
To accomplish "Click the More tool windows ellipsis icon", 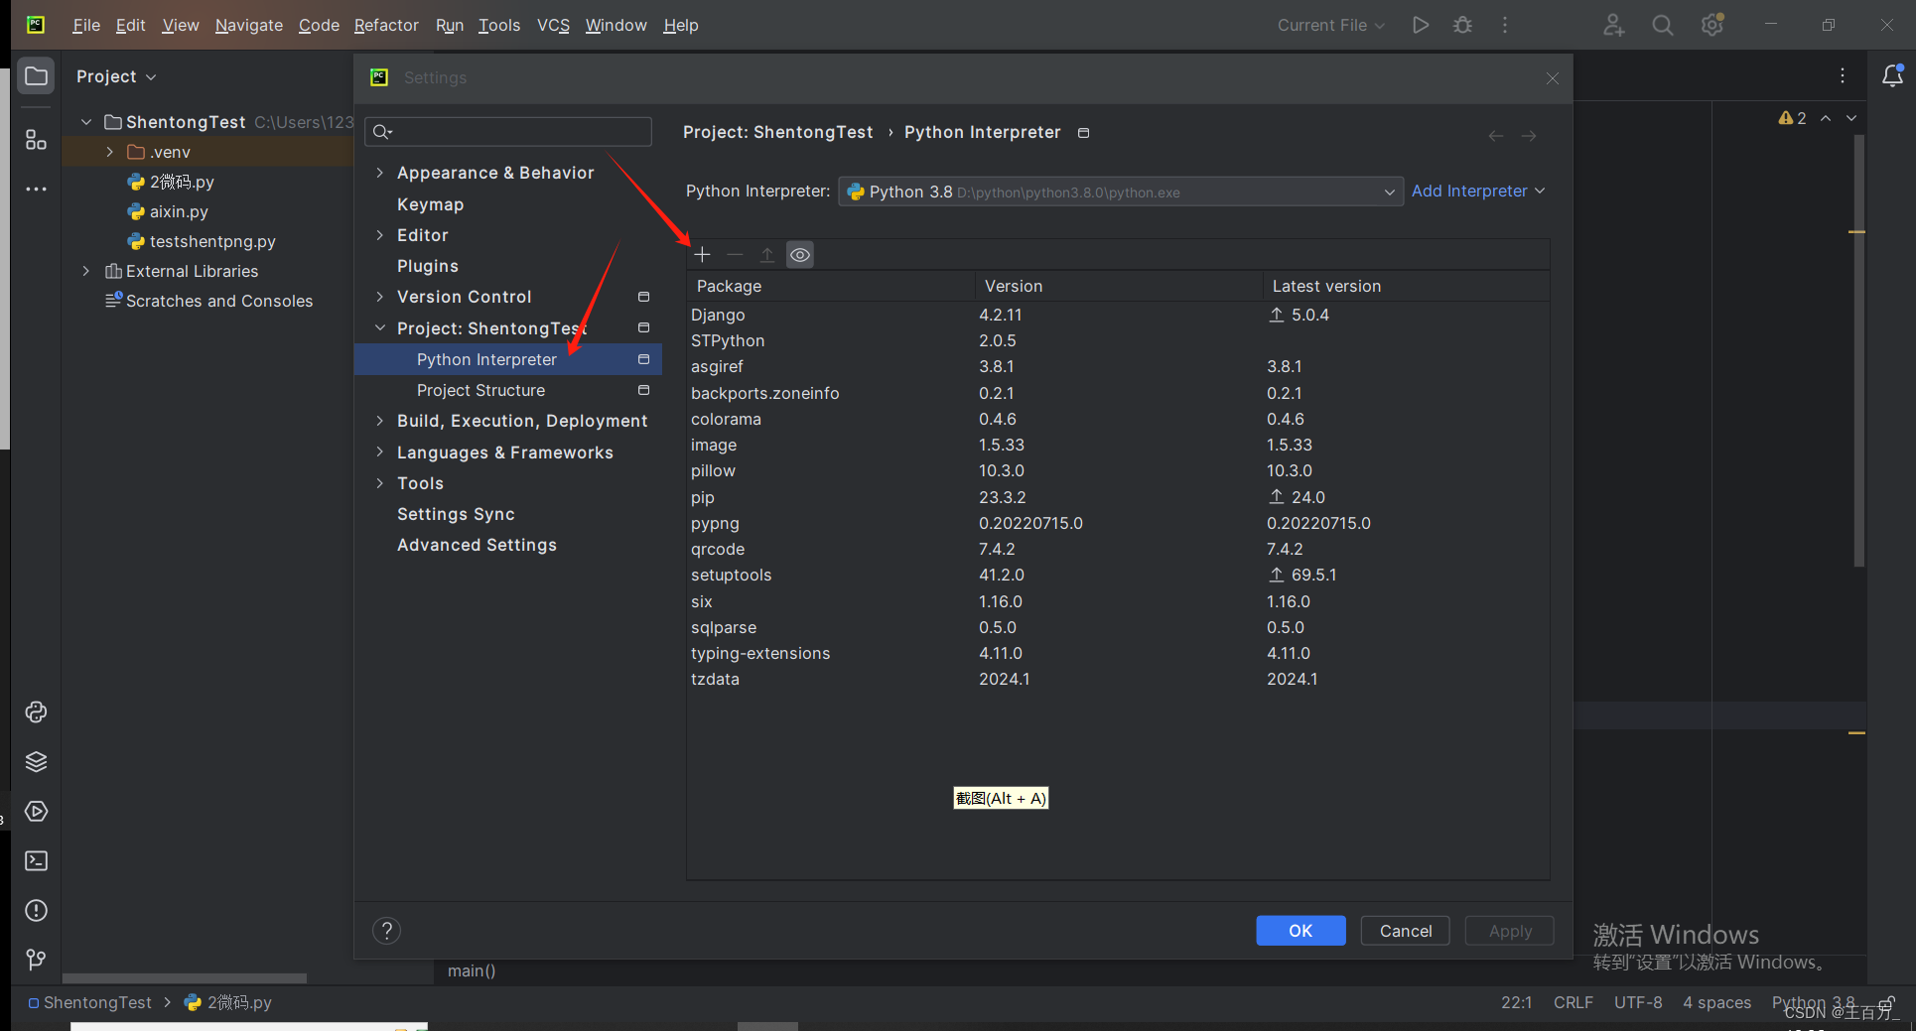I will point(37,189).
